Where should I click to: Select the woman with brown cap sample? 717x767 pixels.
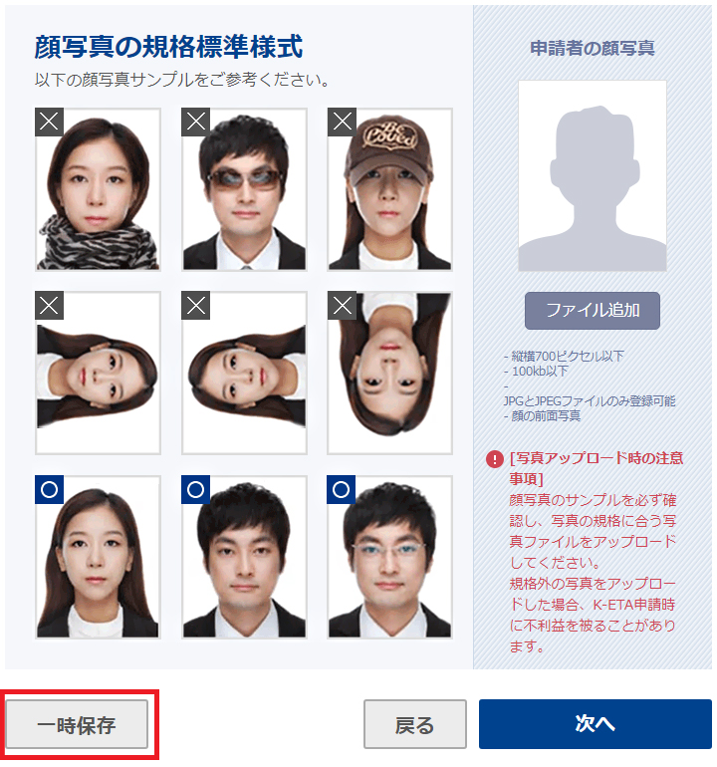pos(389,189)
